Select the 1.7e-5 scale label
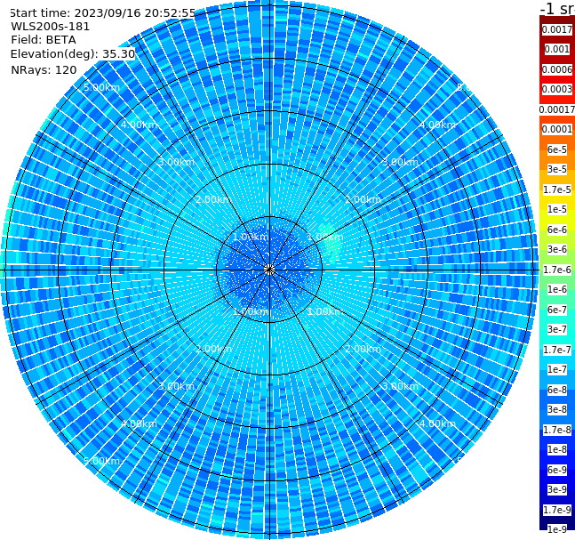This screenshot has height=540, width=575. [x=557, y=189]
